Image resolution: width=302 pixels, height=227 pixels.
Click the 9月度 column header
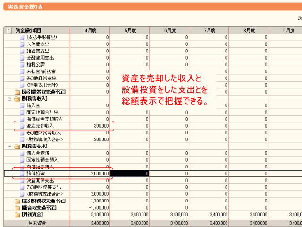pos(285,30)
